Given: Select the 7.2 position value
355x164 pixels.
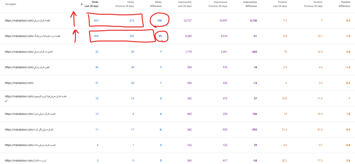Looking at the screenshot, I should (285, 20).
